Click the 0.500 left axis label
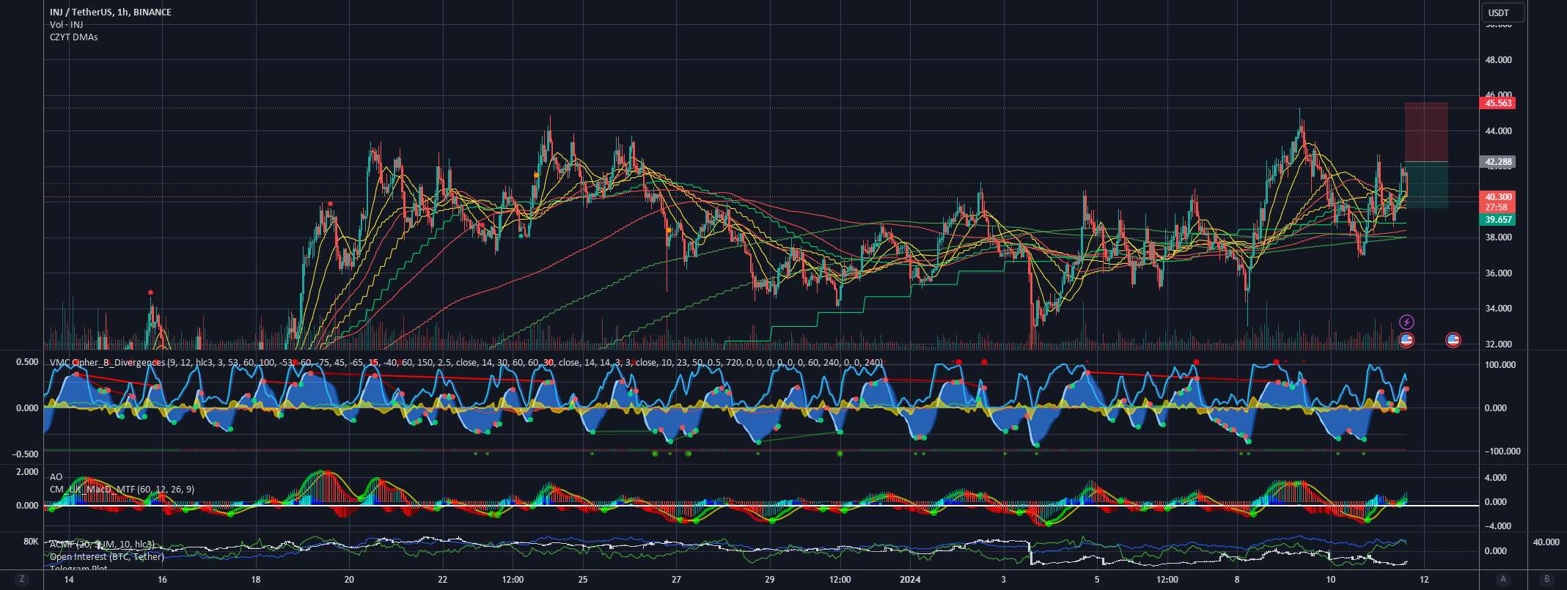 [27, 362]
